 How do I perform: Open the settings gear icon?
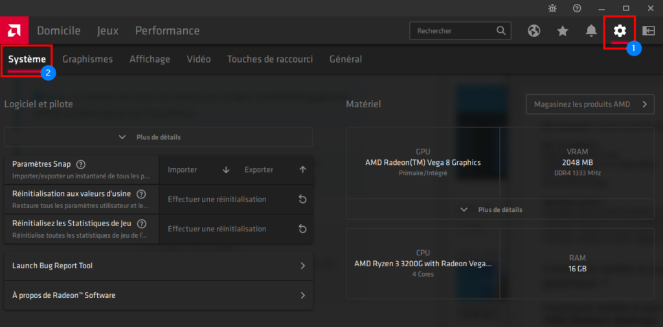(x=620, y=30)
